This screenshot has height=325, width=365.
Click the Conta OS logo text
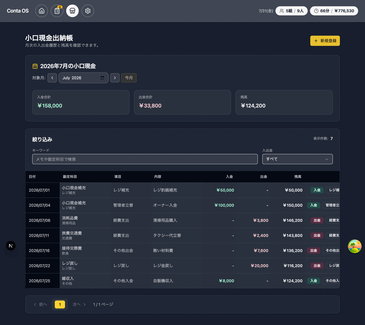click(18, 11)
